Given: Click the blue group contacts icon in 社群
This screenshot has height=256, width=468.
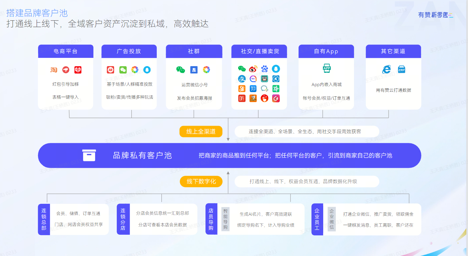Looking at the screenshot, I should 194,70.
